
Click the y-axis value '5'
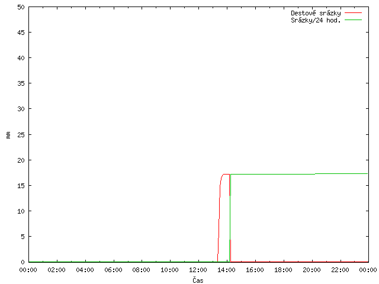pos(23,237)
